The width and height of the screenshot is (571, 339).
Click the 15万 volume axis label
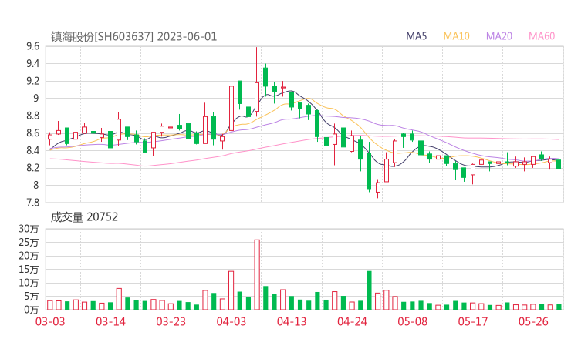pyautogui.click(x=29, y=269)
